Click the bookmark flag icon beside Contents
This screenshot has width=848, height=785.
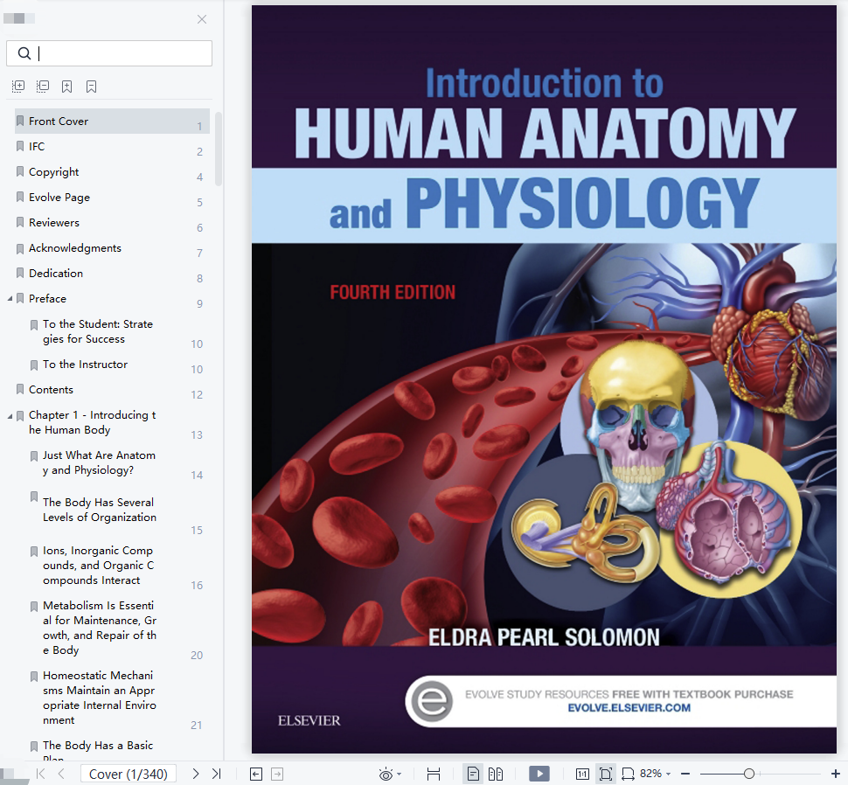[x=20, y=389]
